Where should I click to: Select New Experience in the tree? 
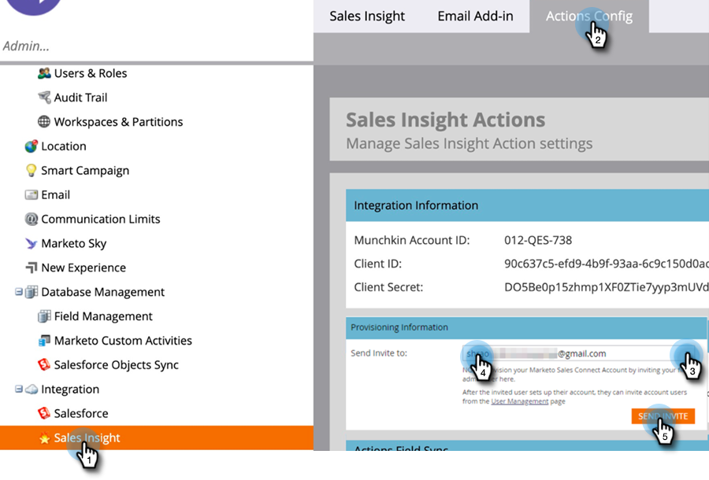click(x=84, y=268)
